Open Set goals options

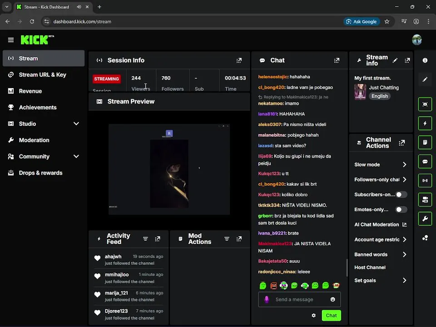tap(381, 281)
